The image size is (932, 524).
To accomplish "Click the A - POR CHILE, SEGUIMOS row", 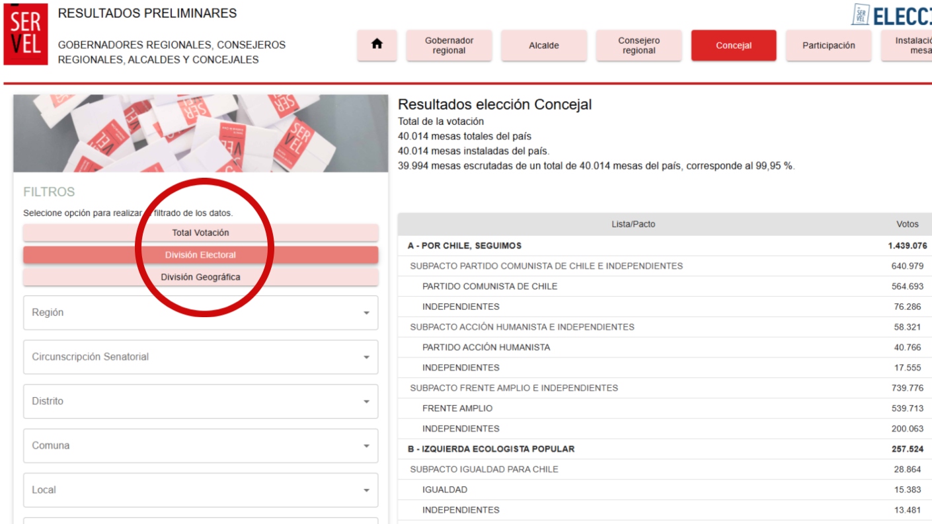I will tap(465, 246).
